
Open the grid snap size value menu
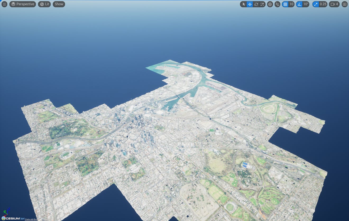coord(292,4)
